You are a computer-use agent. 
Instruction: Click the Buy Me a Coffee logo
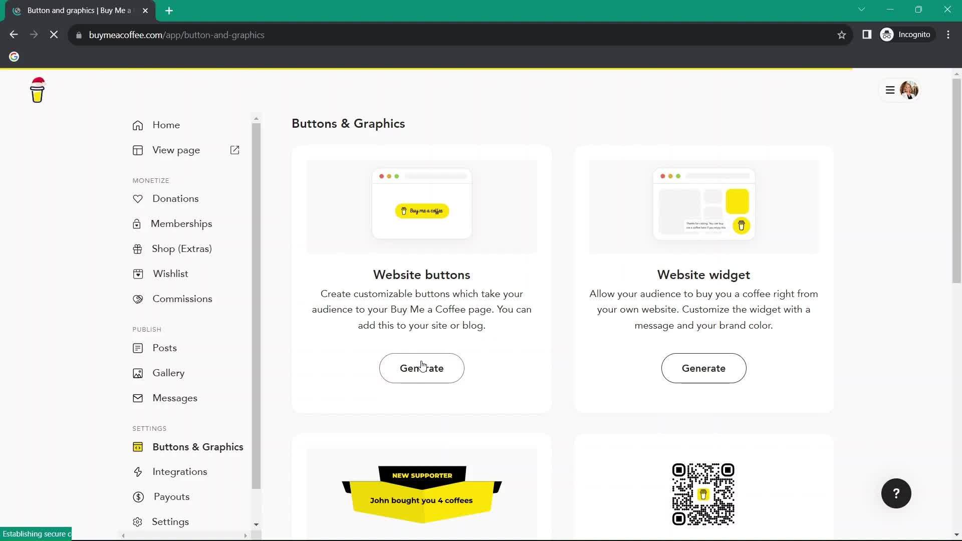pos(37,90)
